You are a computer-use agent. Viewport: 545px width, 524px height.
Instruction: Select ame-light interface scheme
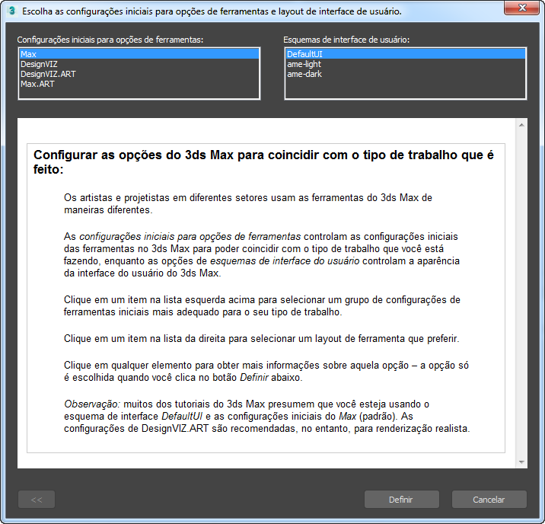point(405,64)
